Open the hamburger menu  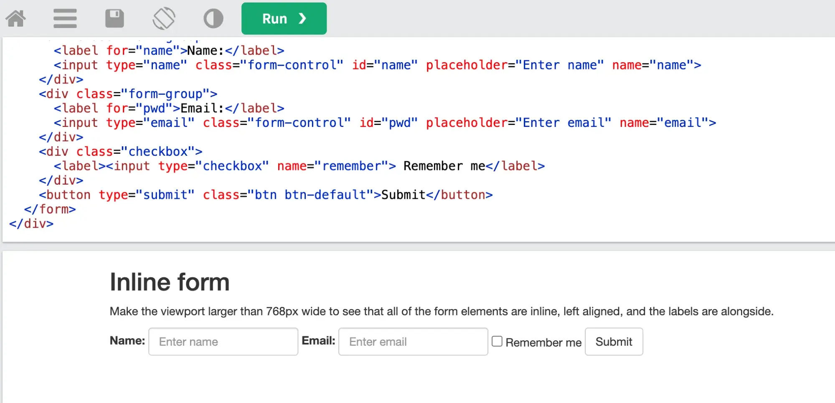[x=65, y=19]
